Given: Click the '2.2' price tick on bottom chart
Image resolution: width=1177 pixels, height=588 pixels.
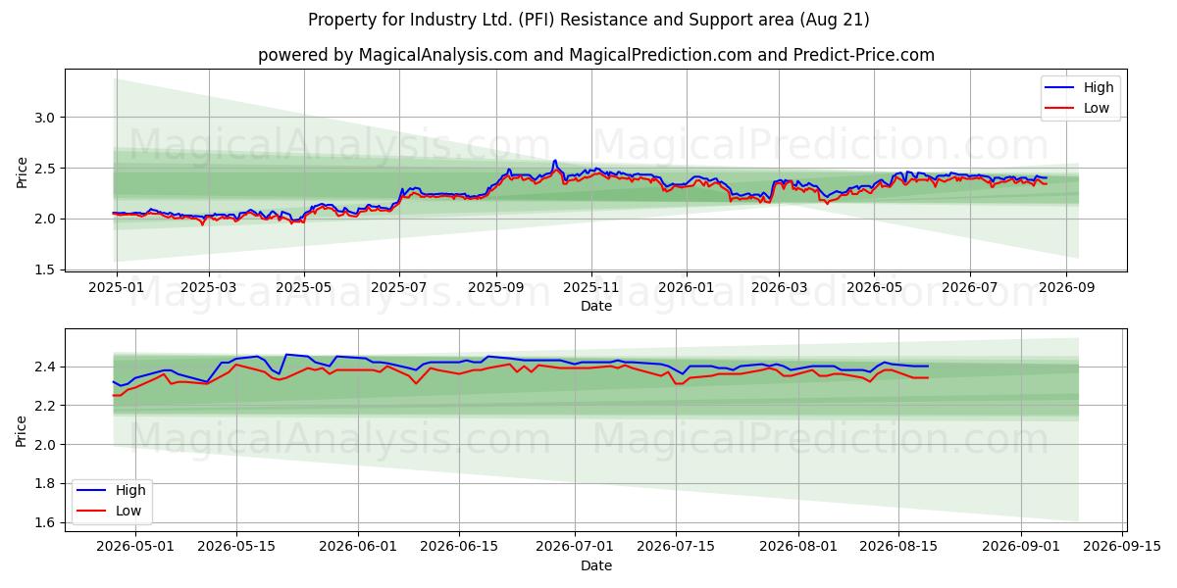Looking at the screenshot, I should 47,406.
